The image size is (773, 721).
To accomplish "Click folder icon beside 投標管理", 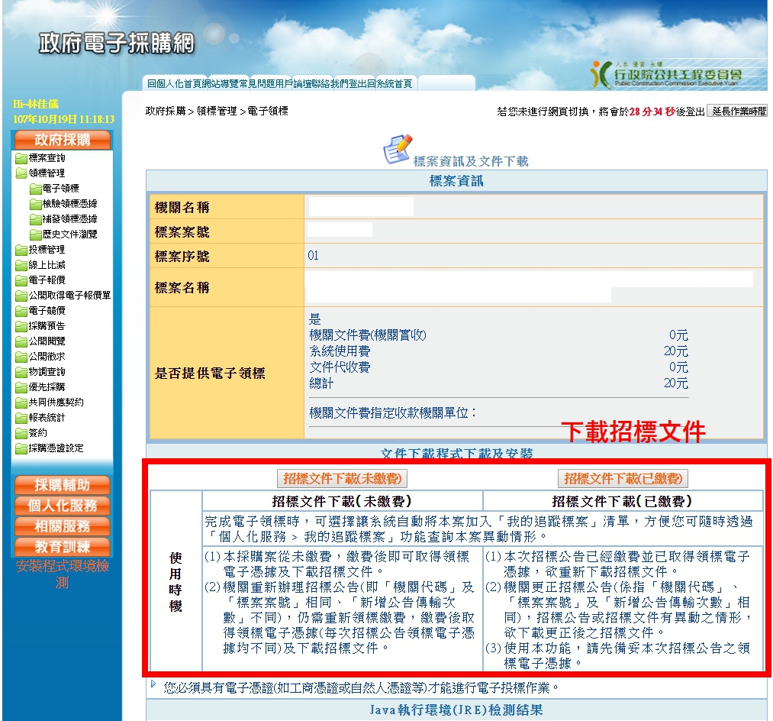I will coord(21,250).
